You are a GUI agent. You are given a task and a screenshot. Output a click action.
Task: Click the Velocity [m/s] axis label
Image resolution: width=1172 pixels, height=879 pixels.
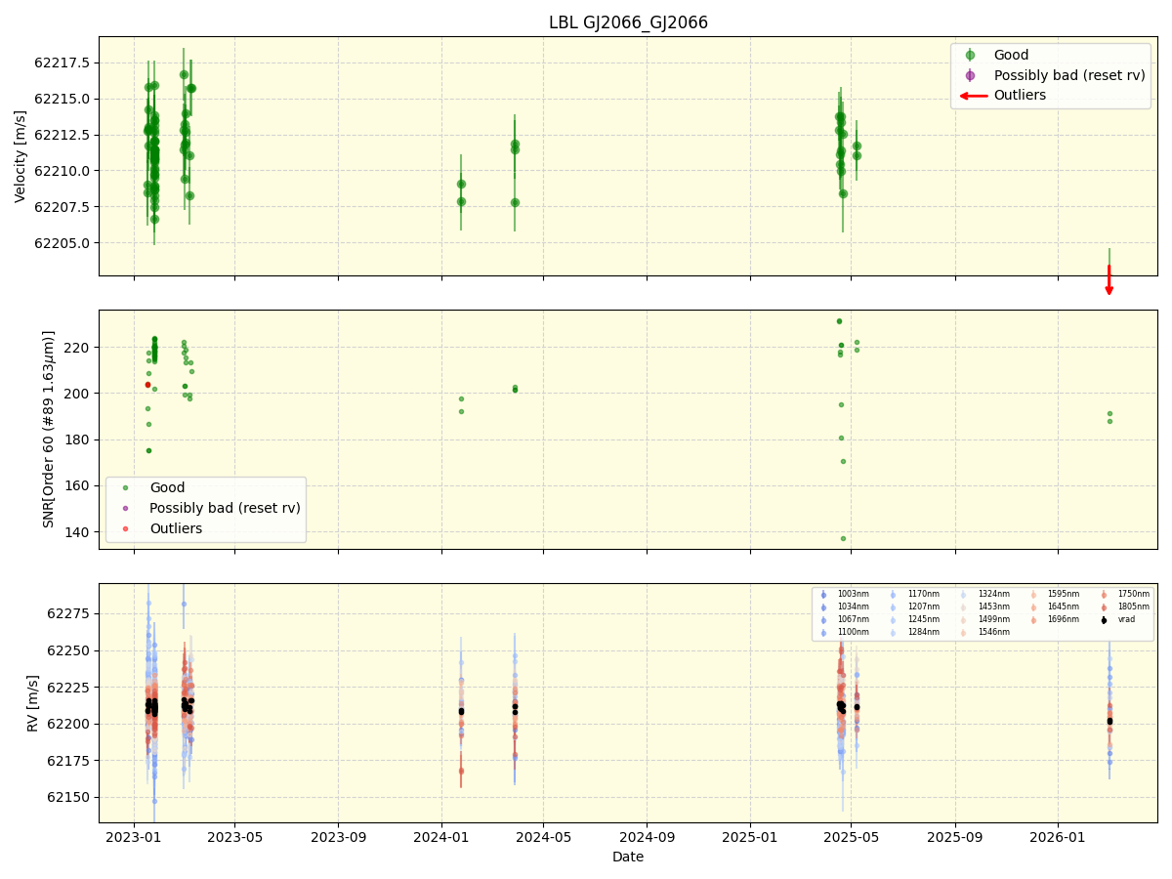(21, 156)
